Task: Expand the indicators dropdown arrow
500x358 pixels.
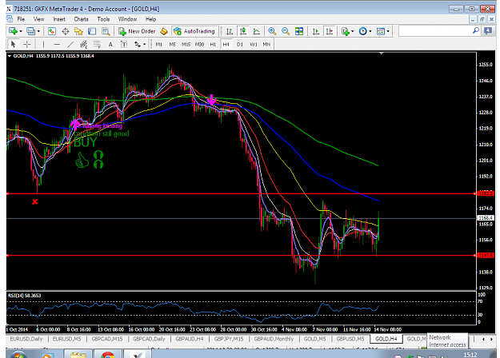Action: [352, 31]
